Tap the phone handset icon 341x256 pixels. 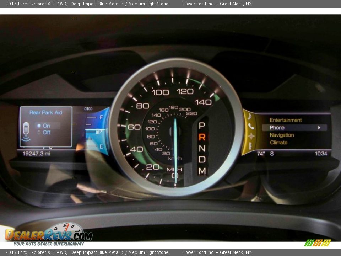pos(251,126)
